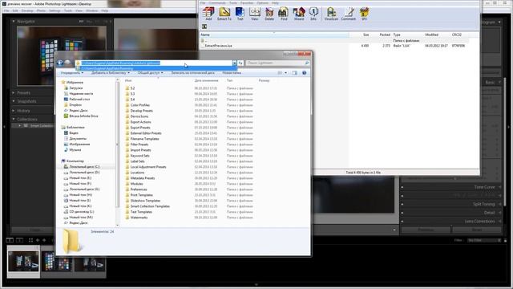
Task: Toggle the Explorer preview pane icon
Action: pyautogui.click(x=295, y=73)
